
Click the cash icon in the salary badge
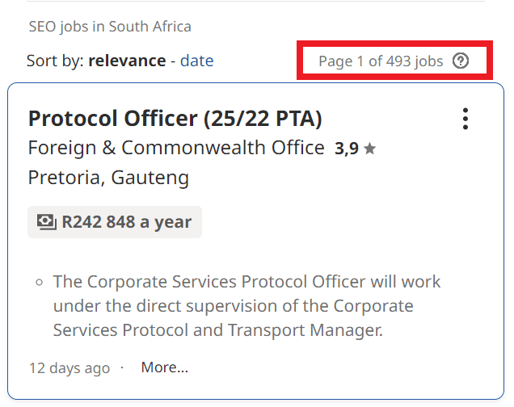pyautogui.click(x=47, y=222)
